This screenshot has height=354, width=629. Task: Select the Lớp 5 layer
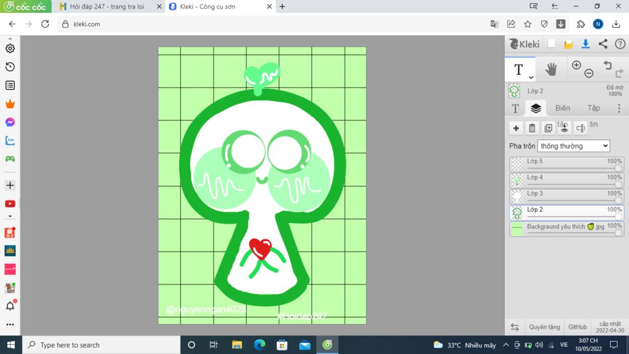coord(566,164)
